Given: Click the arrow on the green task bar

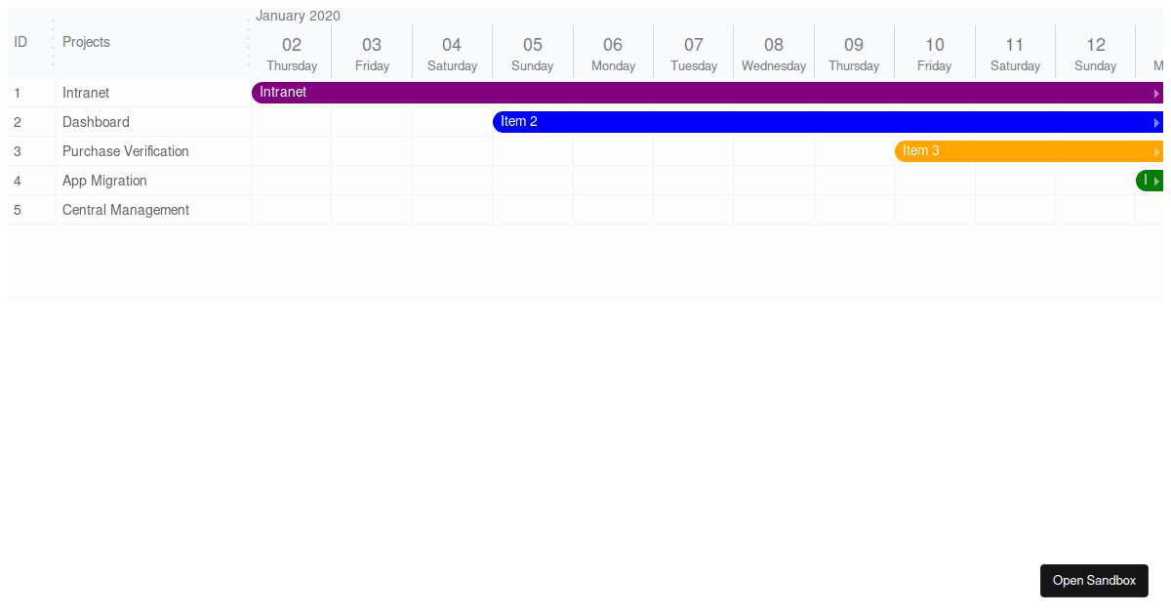Looking at the screenshot, I should pos(1156,182).
